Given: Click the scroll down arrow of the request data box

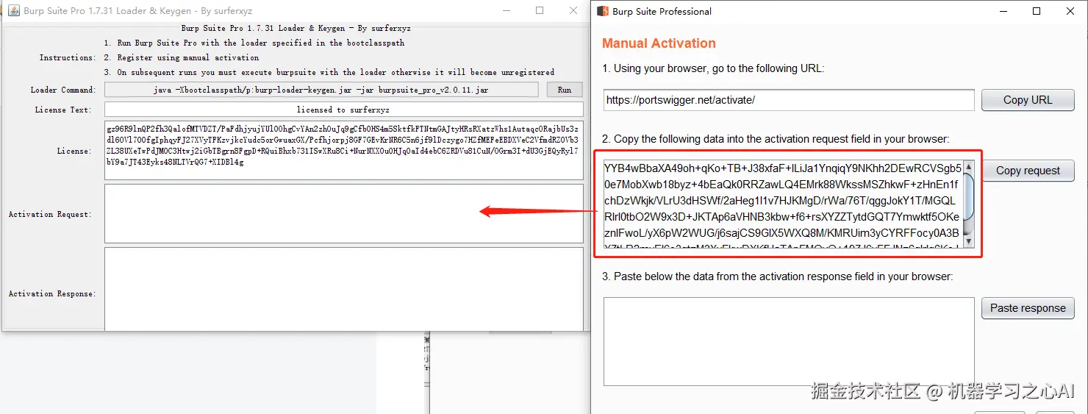Looking at the screenshot, I should (968, 241).
